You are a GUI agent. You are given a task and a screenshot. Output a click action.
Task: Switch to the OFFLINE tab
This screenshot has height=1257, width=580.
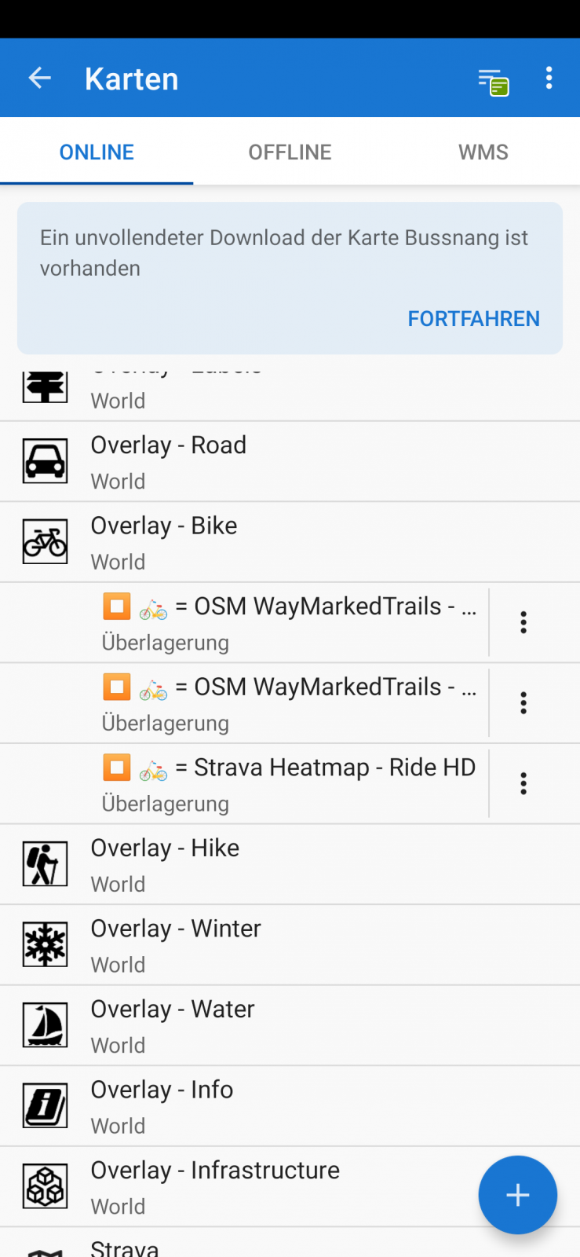[290, 152]
